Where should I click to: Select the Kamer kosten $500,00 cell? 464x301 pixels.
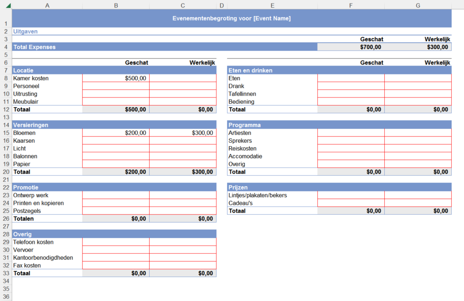click(x=116, y=78)
